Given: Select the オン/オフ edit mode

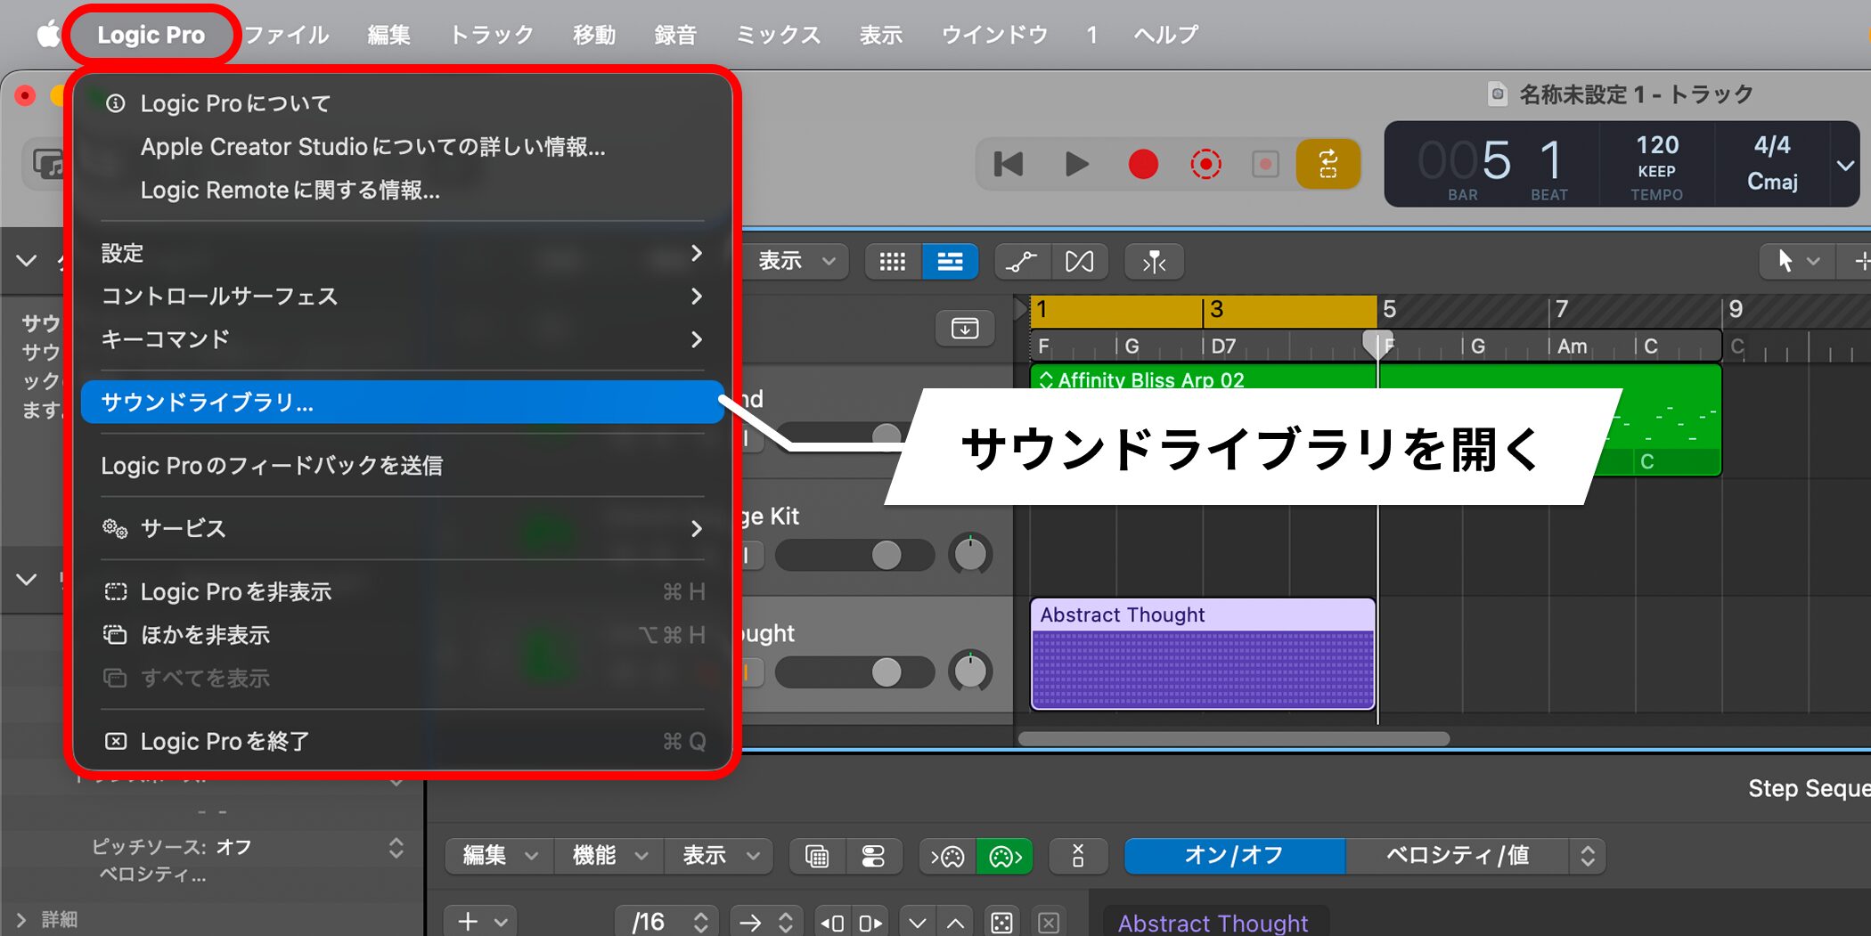Looking at the screenshot, I should (x=1234, y=856).
